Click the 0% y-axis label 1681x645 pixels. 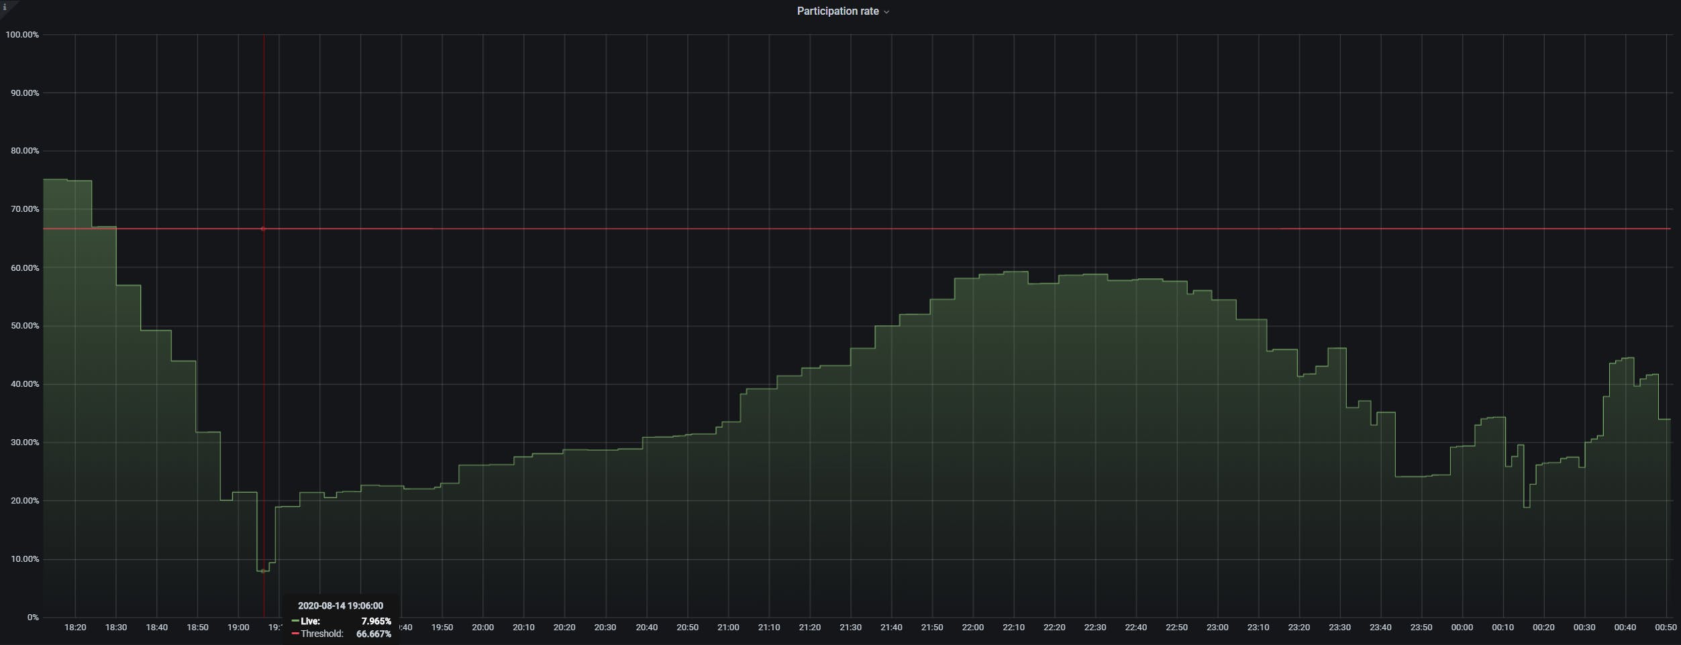point(33,618)
